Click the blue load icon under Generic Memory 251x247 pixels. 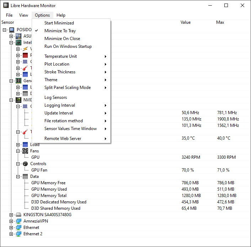point(25,87)
